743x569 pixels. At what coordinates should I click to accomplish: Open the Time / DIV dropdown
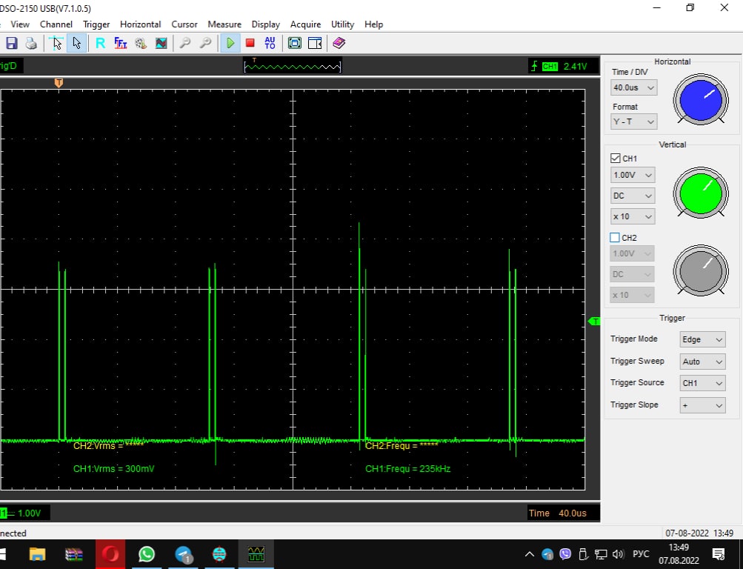[634, 87]
